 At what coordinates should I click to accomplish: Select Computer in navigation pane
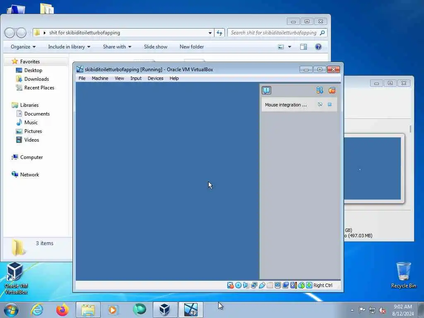click(31, 157)
